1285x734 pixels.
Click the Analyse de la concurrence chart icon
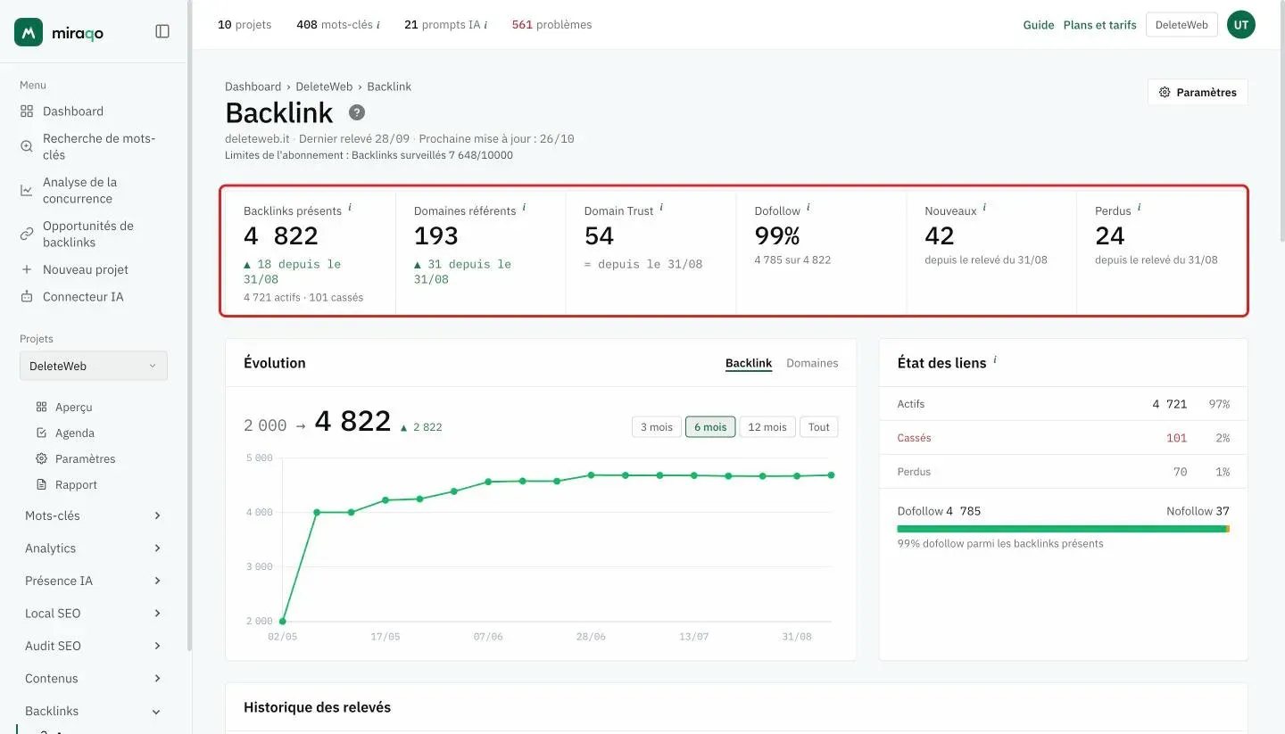click(x=27, y=190)
